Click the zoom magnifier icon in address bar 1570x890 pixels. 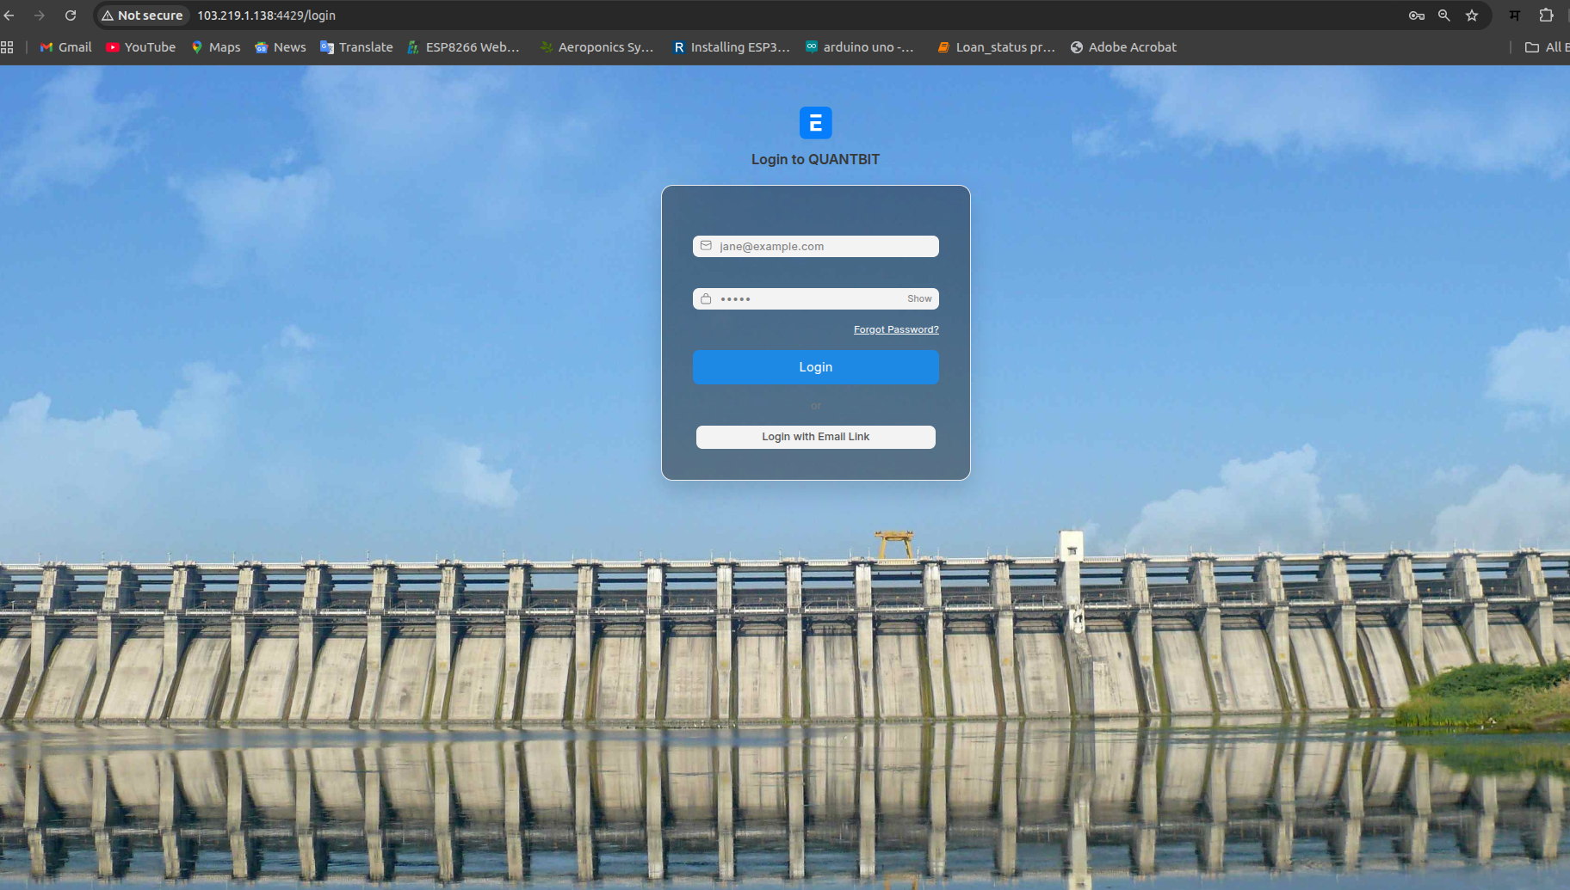(x=1445, y=15)
